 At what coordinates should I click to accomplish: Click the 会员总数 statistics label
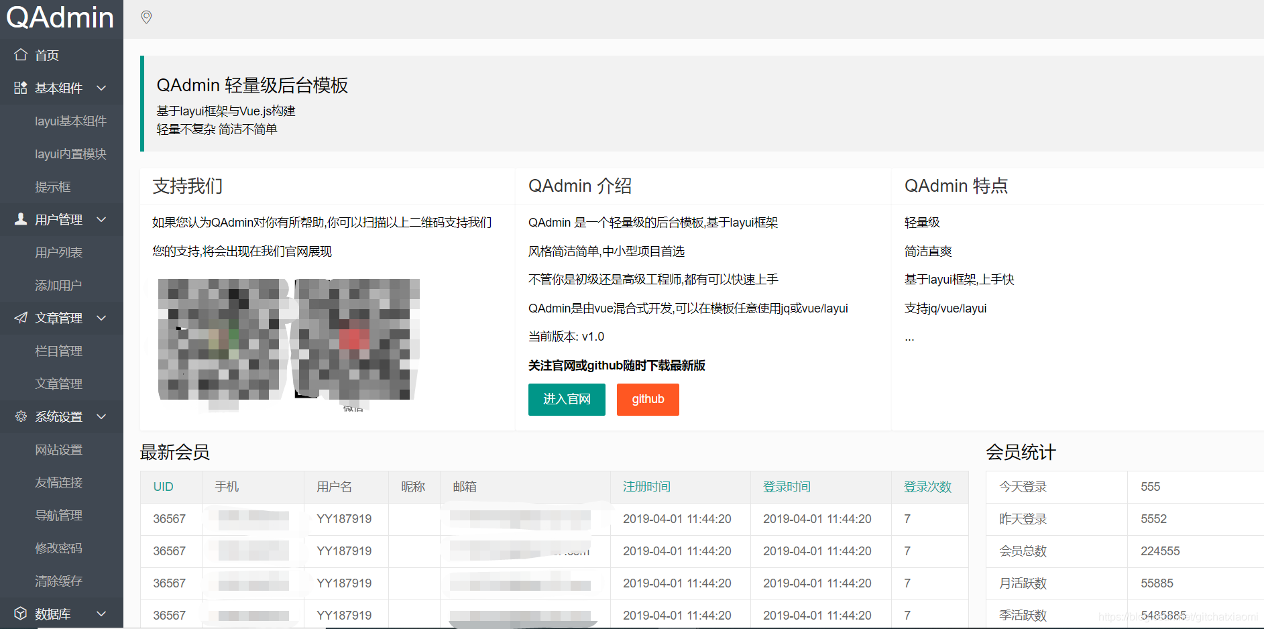click(1023, 551)
